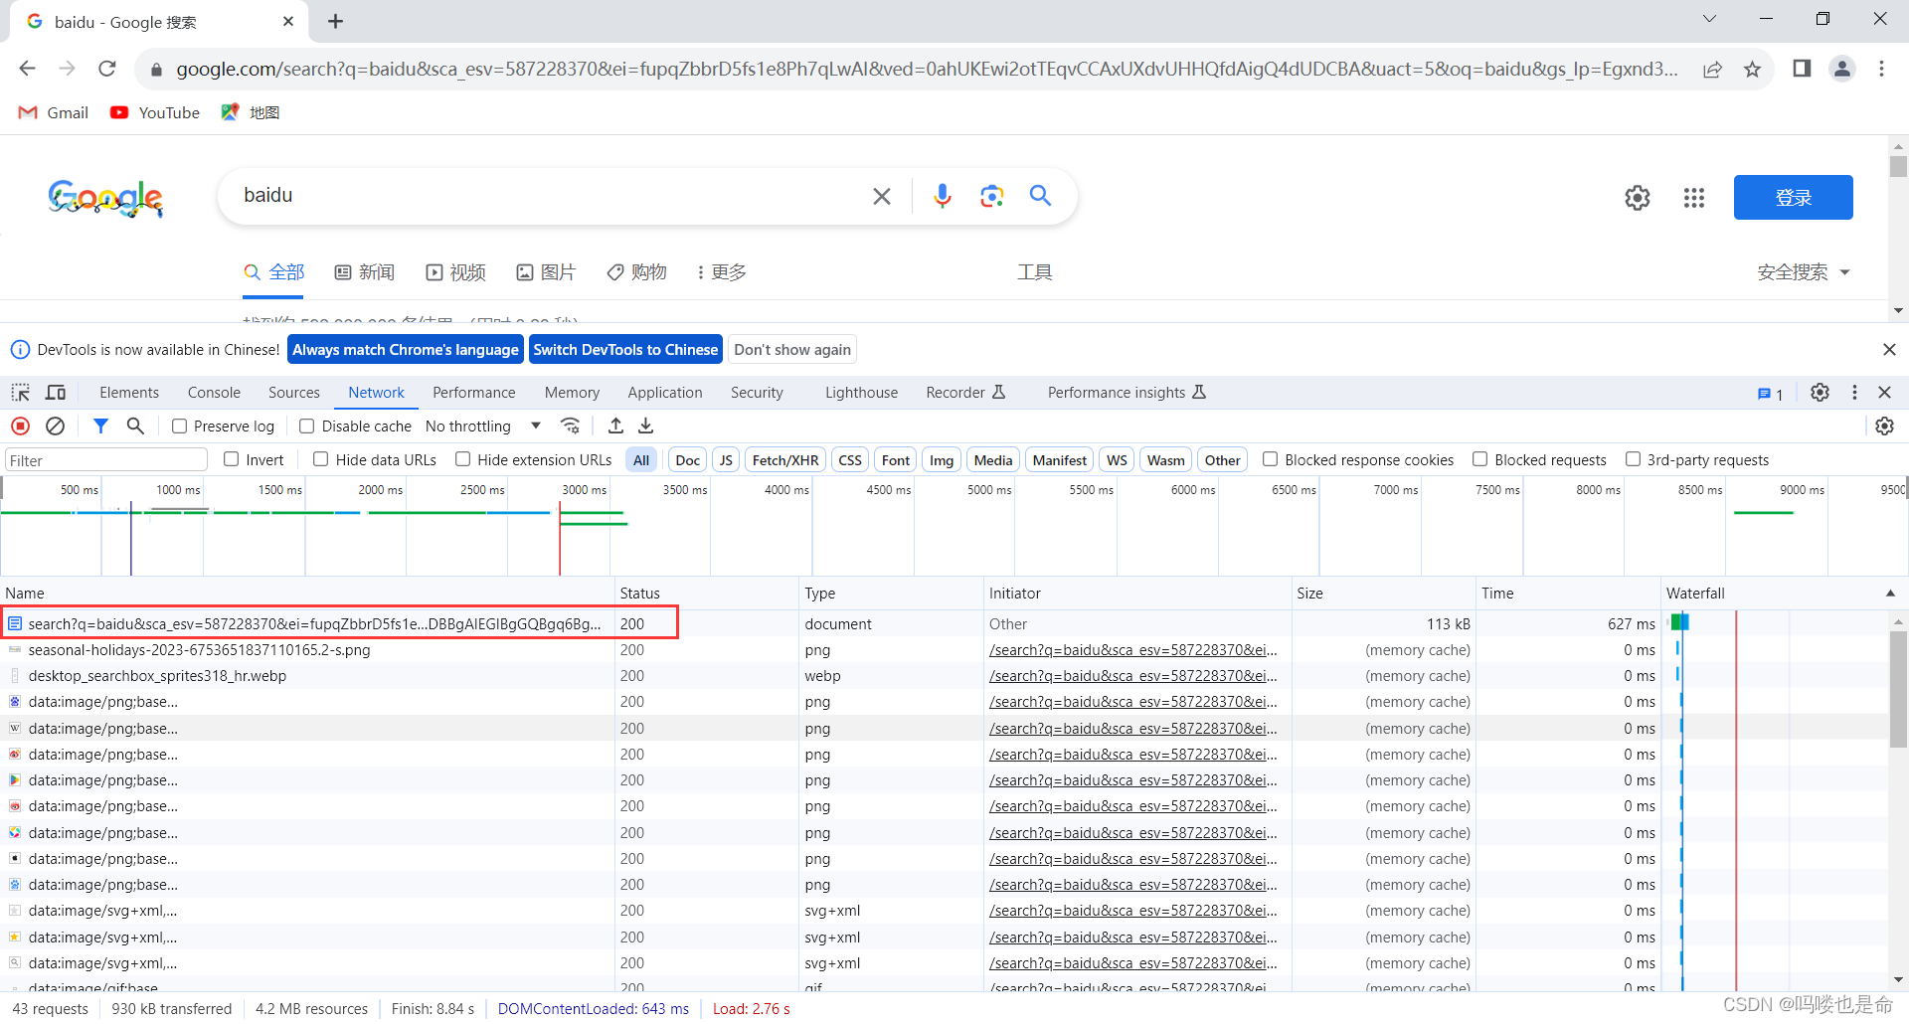Open the Performance tab
1909x1024 pixels.
coord(474,393)
